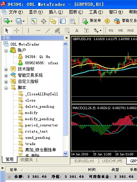
Task: Select the _CloseAllBuySell script
Action: click(41, 94)
